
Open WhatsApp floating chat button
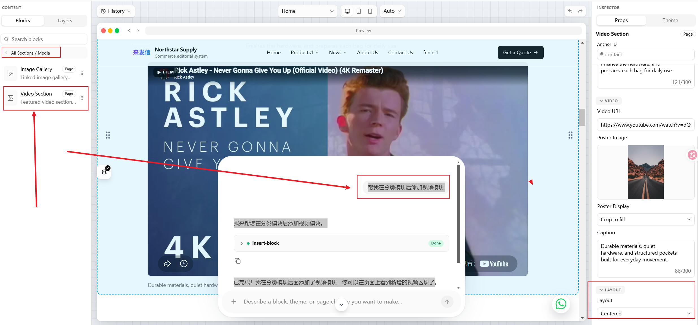pos(561,304)
